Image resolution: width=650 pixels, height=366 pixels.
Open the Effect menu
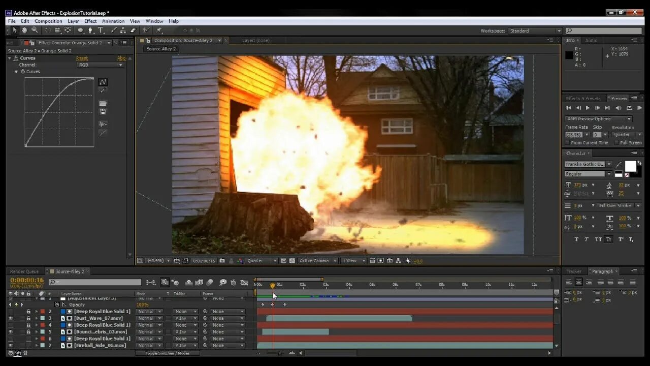click(90, 21)
